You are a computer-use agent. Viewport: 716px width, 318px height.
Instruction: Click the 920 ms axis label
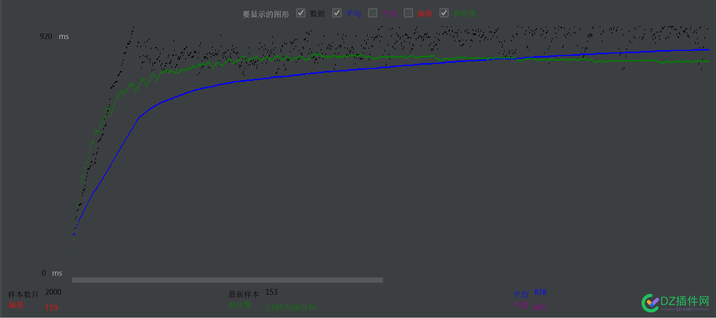54,36
